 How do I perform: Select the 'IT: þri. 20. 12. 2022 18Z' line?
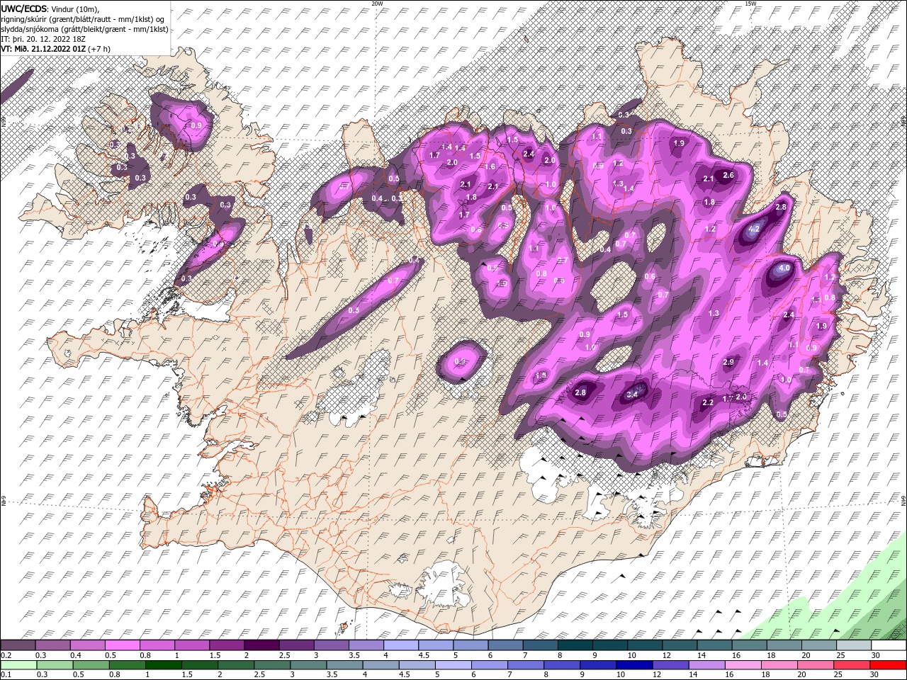(x=43, y=39)
